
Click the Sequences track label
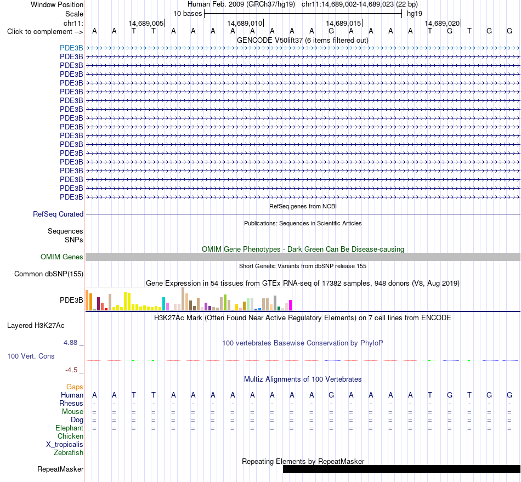pyautogui.click(x=65, y=231)
